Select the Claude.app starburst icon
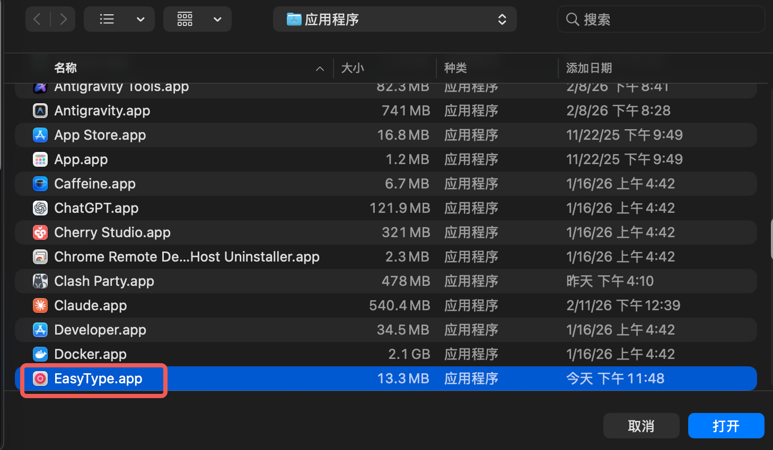773x450 pixels. click(40, 305)
